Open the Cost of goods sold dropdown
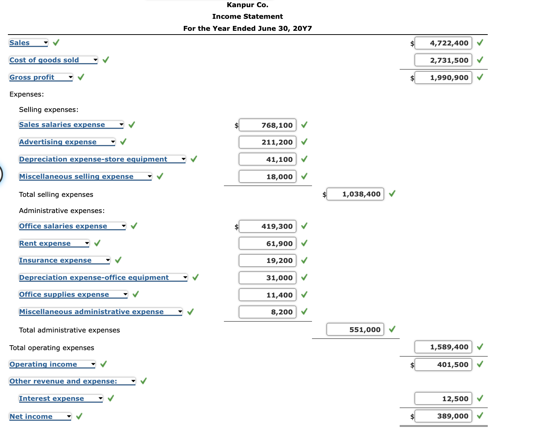The height and width of the screenshot is (432, 557). pos(53,60)
